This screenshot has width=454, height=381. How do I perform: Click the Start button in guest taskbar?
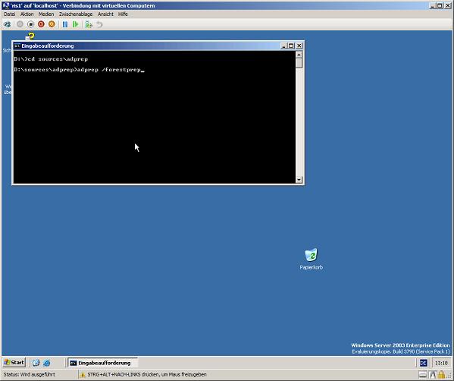pyautogui.click(x=14, y=363)
